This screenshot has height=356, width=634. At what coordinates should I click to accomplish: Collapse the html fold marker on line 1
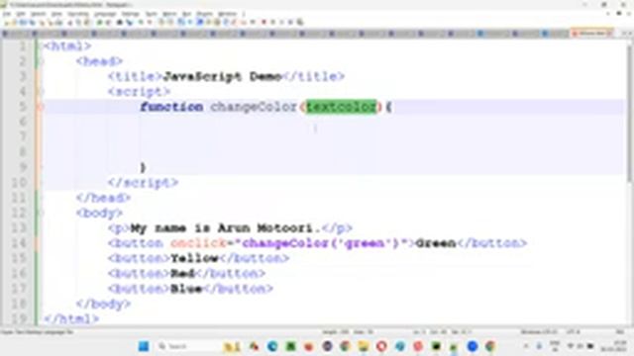pos(40,46)
